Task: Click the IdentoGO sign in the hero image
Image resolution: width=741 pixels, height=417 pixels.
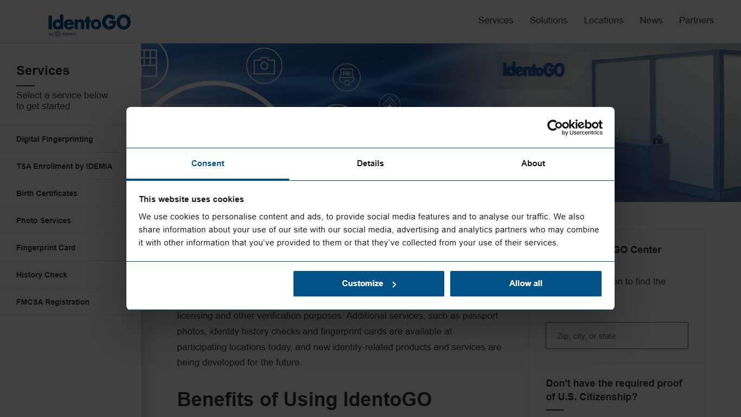Action: pyautogui.click(x=533, y=69)
